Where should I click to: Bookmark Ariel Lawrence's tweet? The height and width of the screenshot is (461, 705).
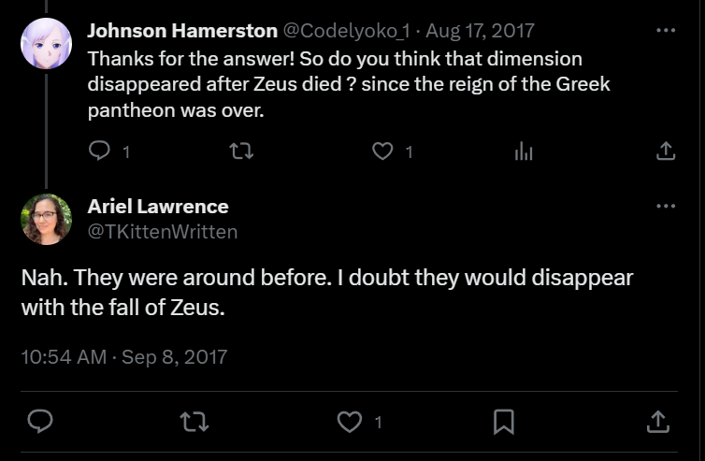point(503,422)
